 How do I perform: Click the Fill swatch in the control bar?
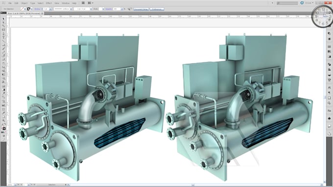22,9
